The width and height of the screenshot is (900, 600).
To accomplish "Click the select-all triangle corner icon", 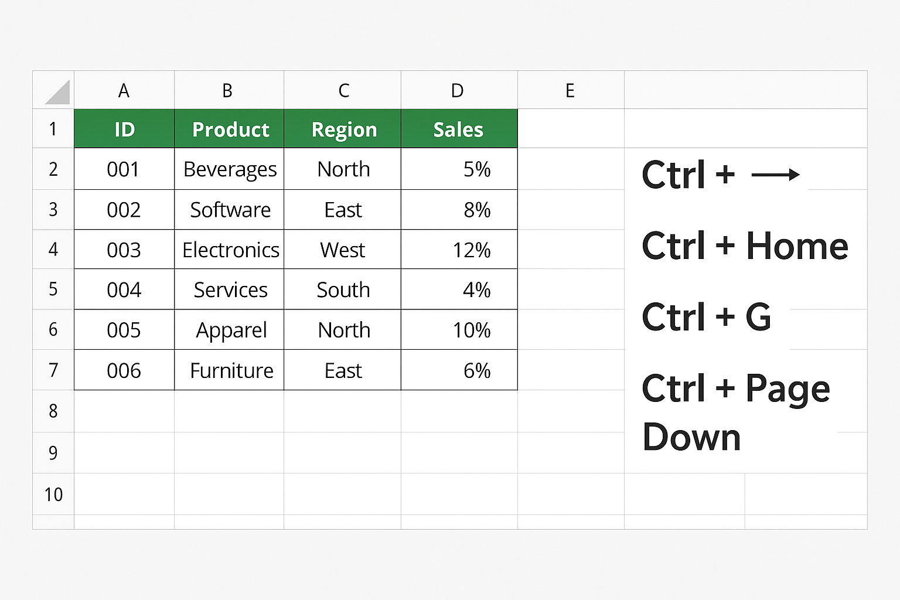I will [57, 92].
